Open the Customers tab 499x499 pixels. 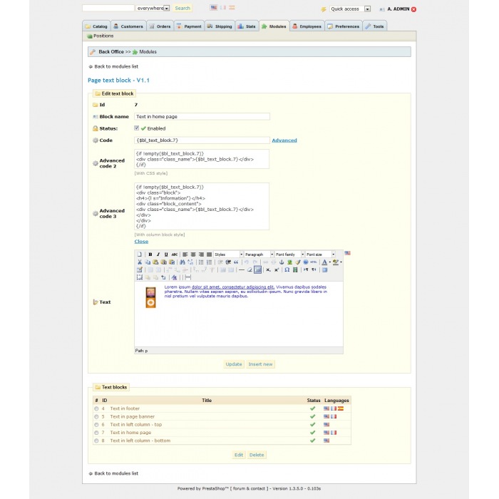click(x=128, y=26)
